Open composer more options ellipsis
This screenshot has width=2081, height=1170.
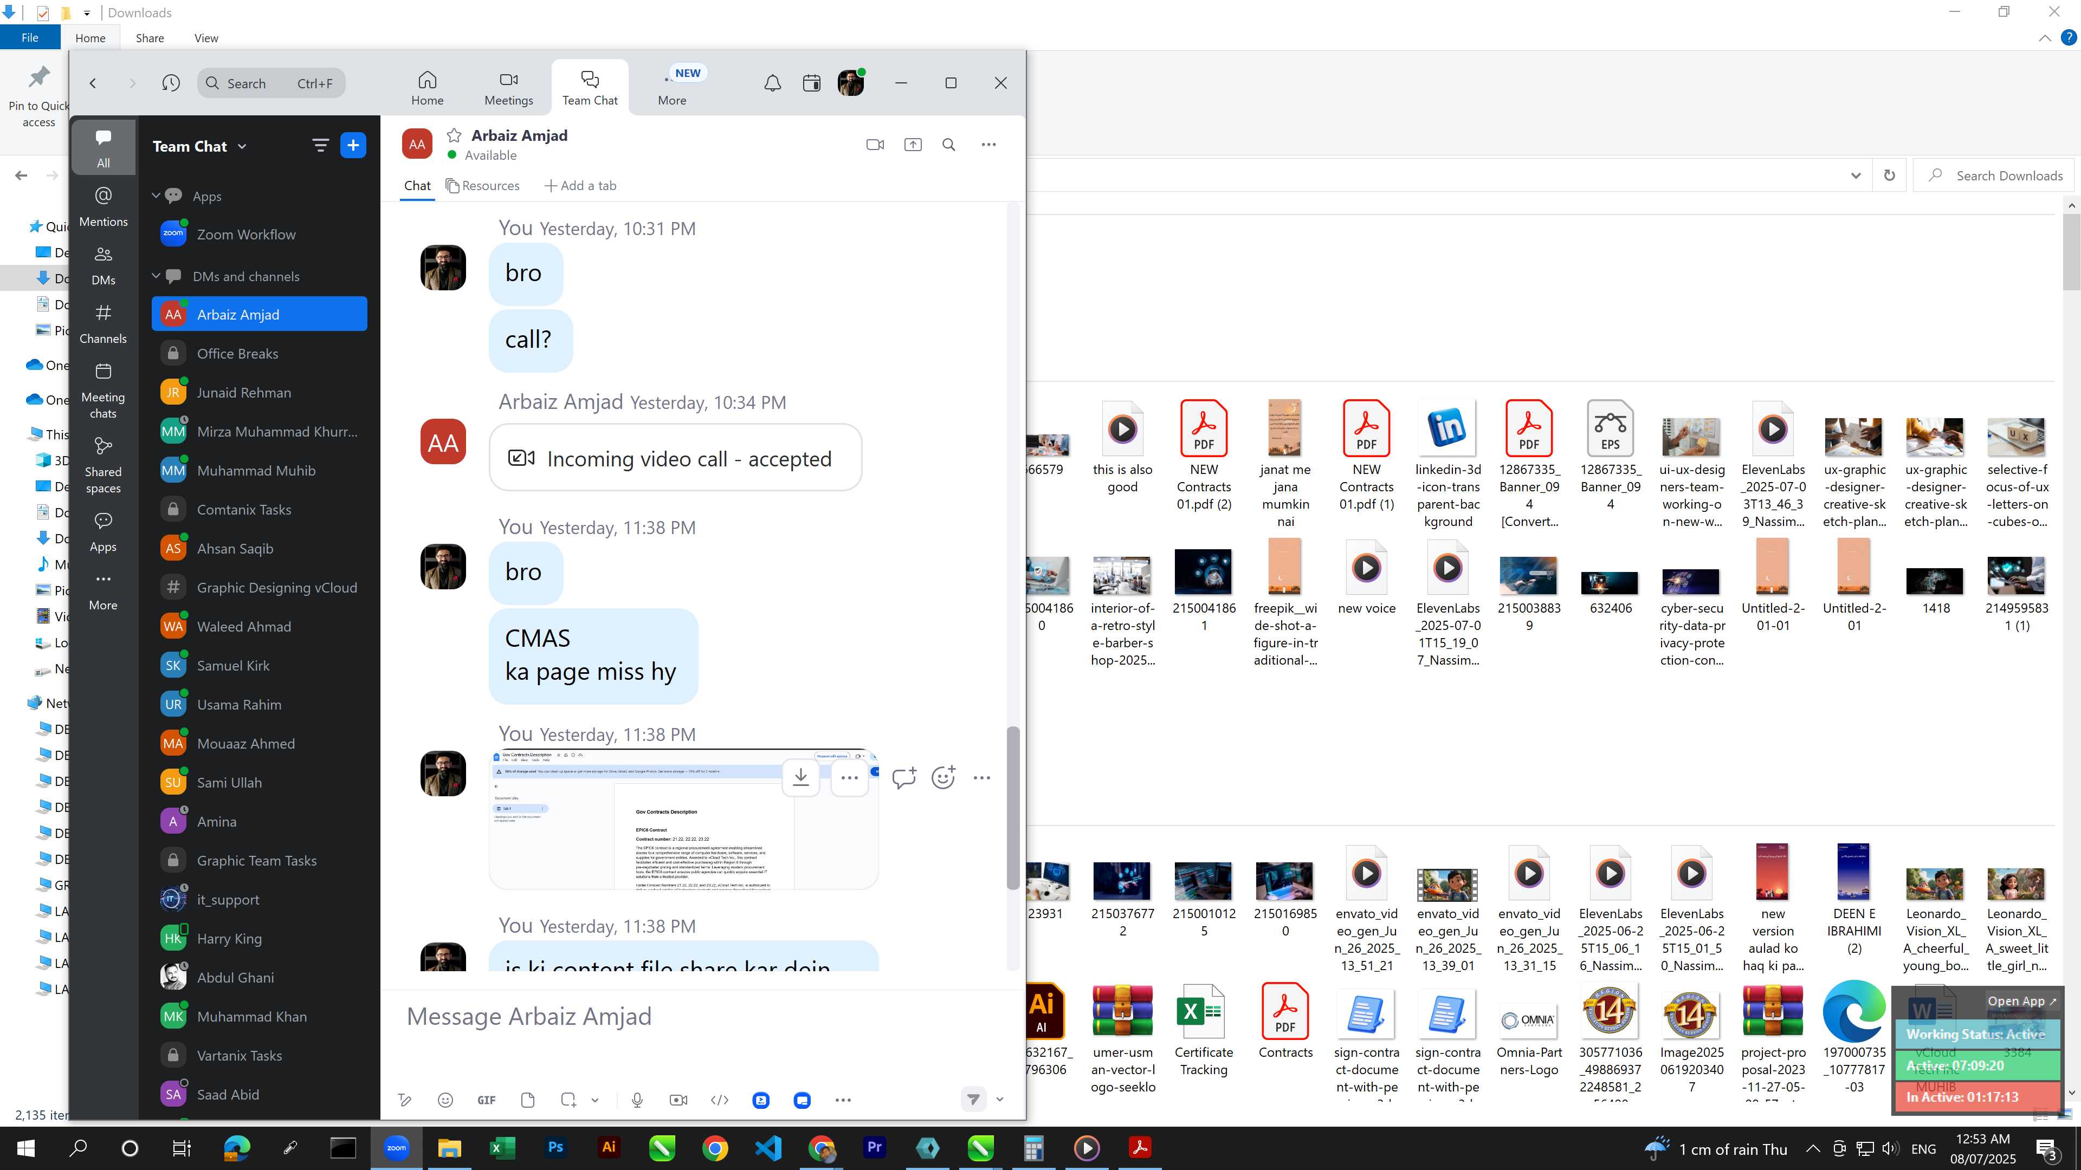click(843, 1100)
